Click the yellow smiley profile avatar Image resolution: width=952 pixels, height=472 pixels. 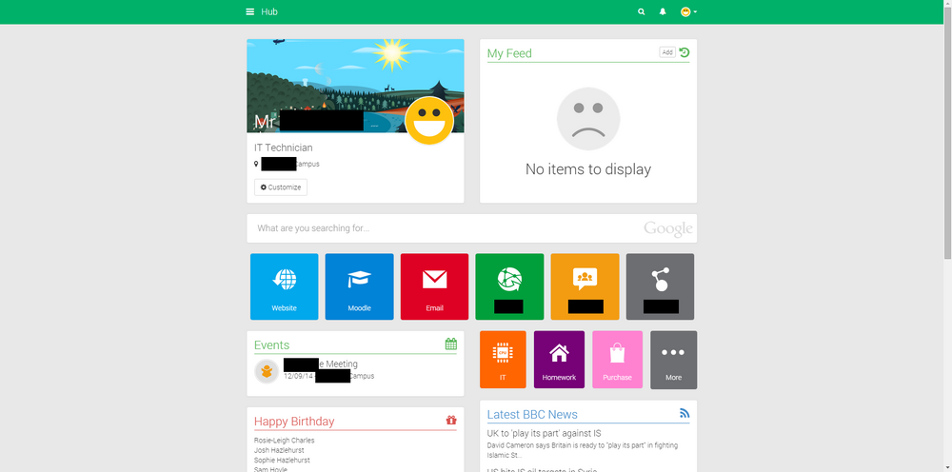(x=429, y=121)
